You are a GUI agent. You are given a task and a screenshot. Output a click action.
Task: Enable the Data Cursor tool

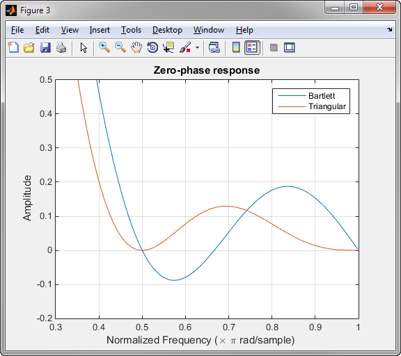168,47
